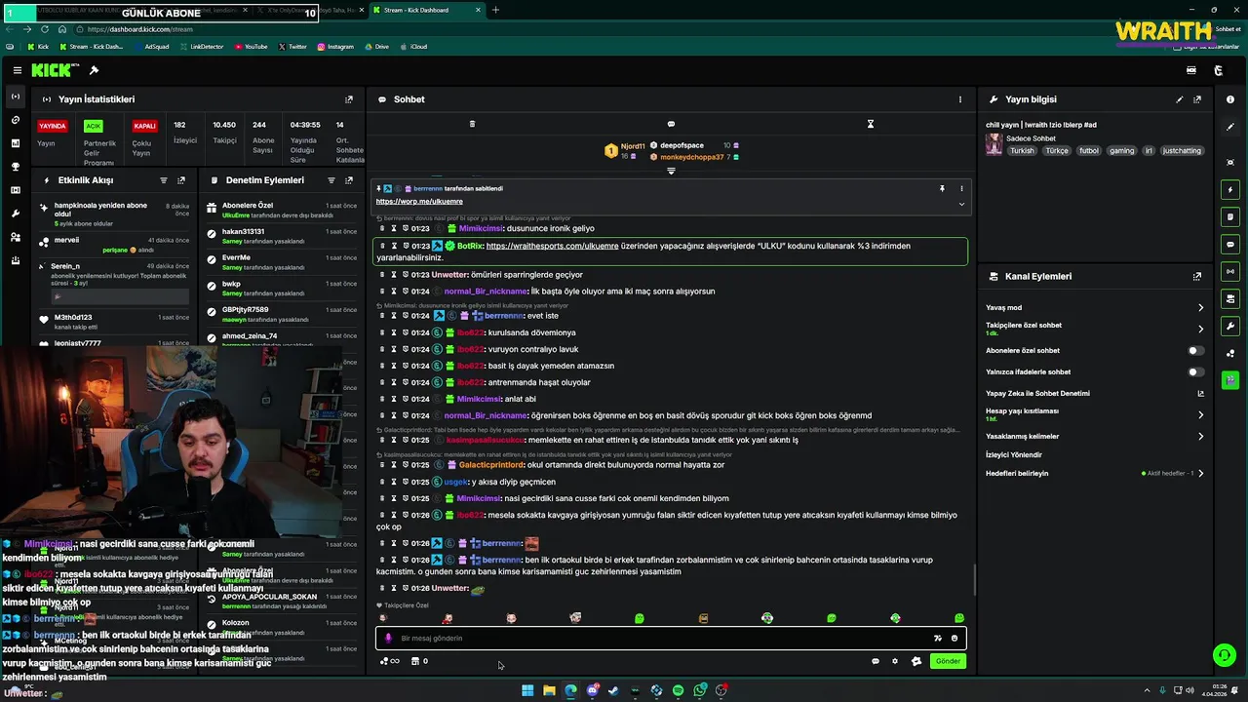
Task: Open Steam from the taskbar
Action: coord(614,690)
